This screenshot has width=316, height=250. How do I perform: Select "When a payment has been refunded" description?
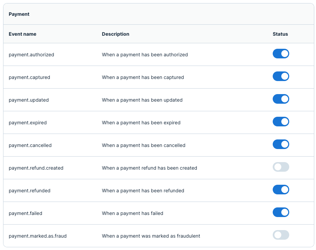pyautogui.click(x=143, y=191)
